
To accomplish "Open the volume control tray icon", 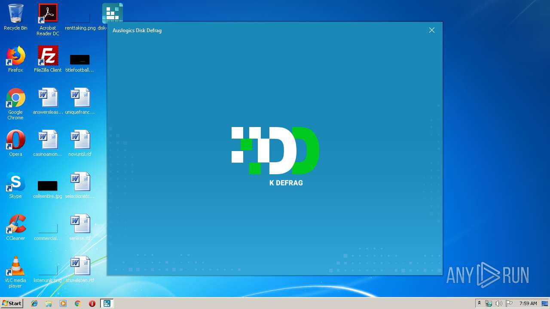I will coord(499,303).
